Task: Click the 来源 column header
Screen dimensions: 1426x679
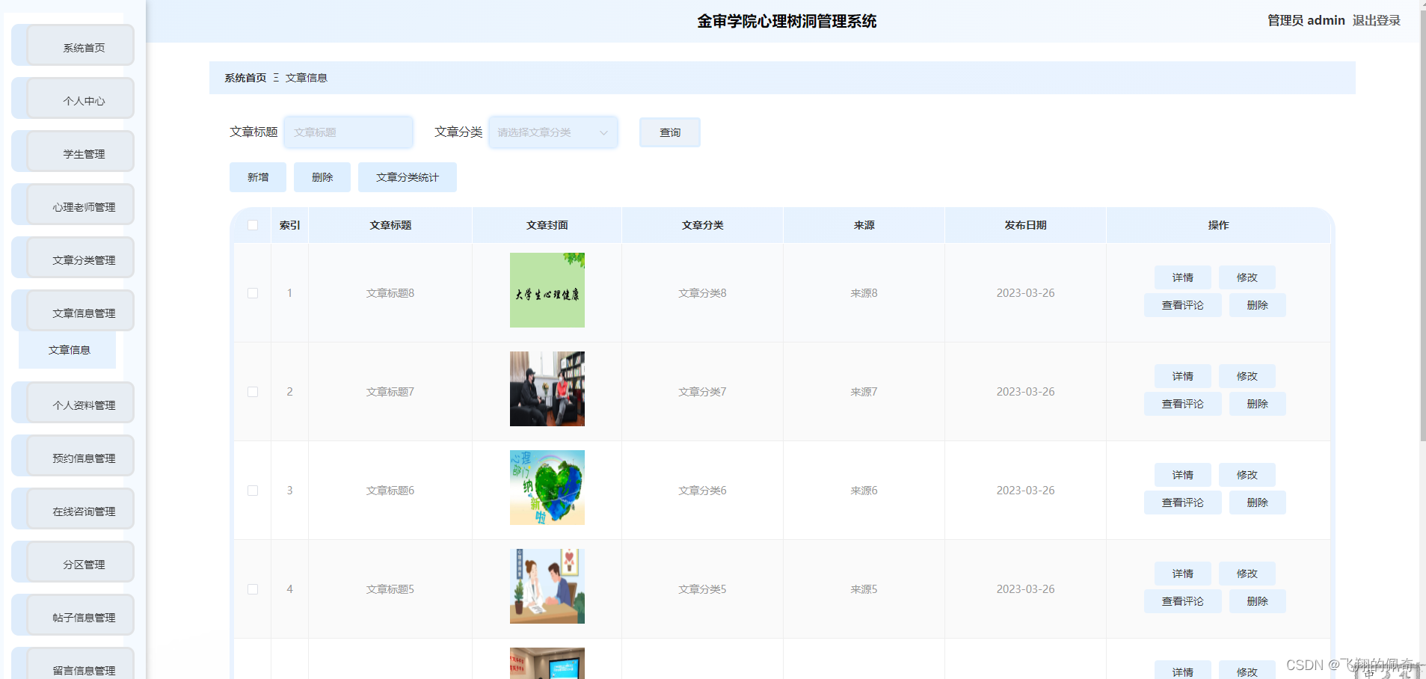Action: click(864, 225)
